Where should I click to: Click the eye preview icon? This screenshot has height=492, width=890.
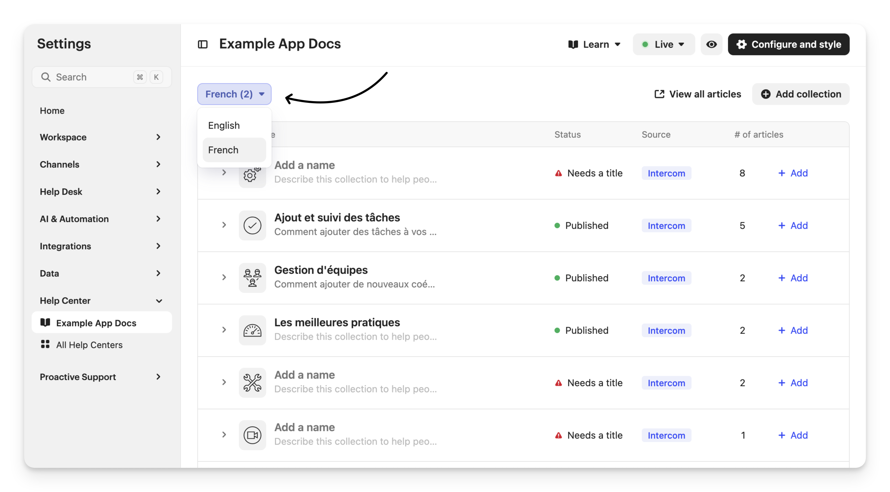coord(711,44)
